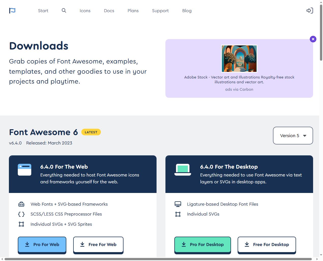Open the Version 5 dropdown

click(x=293, y=136)
